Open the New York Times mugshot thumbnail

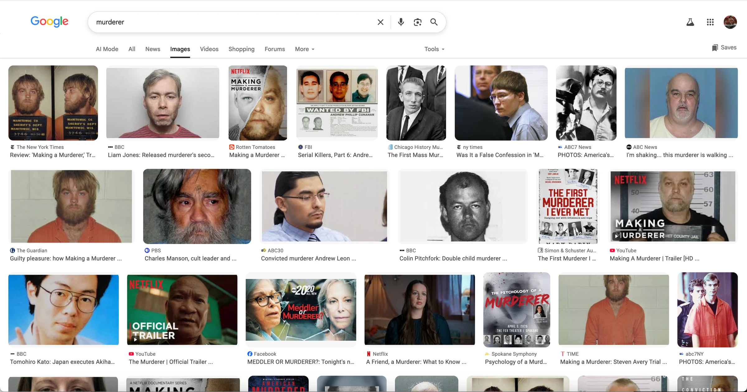(x=53, y=103)
